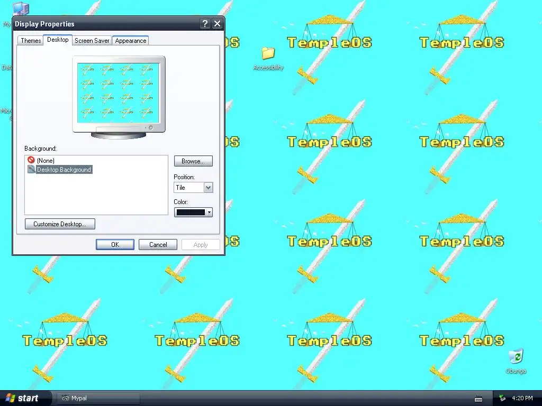542x406 pixels.
Task: Click the Browse... button
Action: point(193,161)
